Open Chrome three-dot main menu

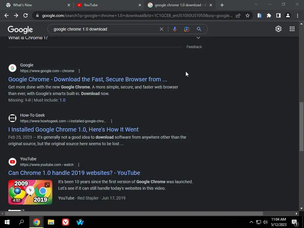[297, 15]
